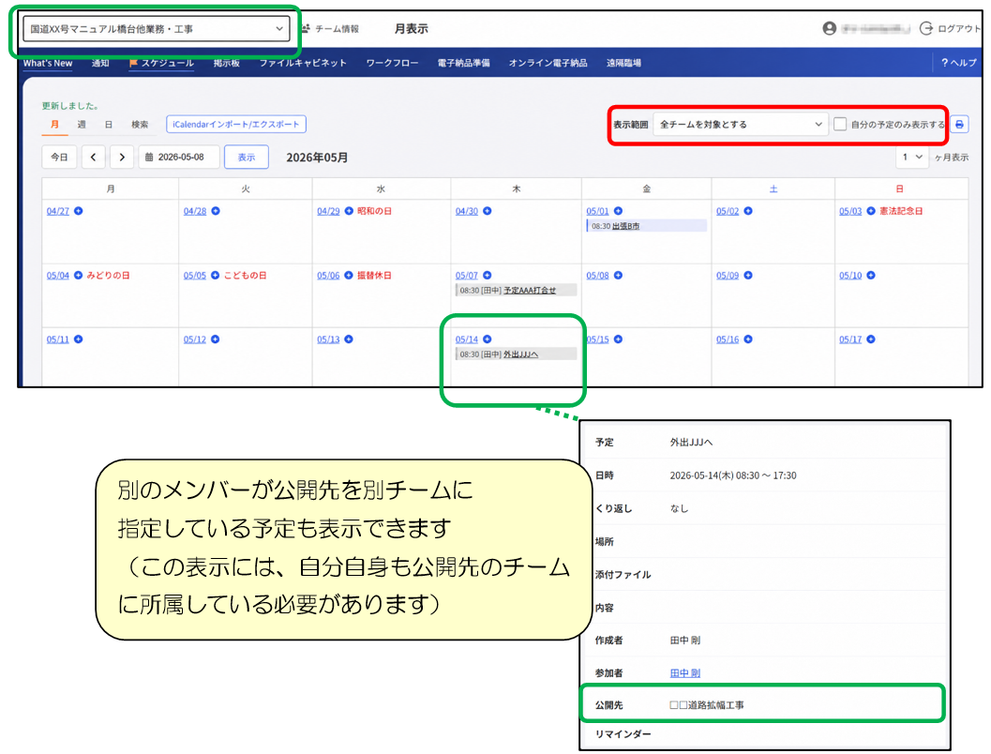The width and height of the screenshot is (991, 754).
Task: Open ワークフロー menu item
Action: [392, 63]
